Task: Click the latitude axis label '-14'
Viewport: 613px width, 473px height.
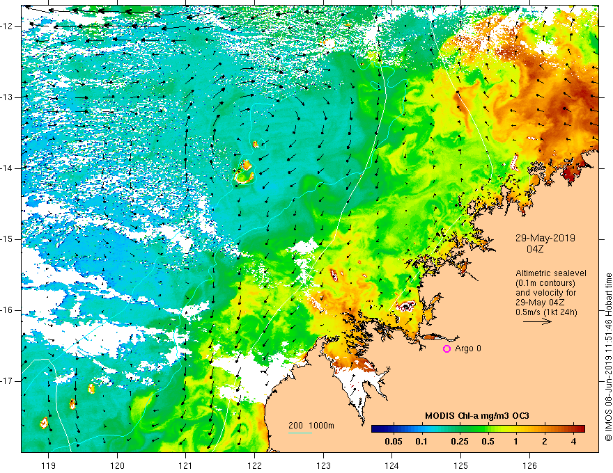Action: pyautogui.click(x=8, y=168)
